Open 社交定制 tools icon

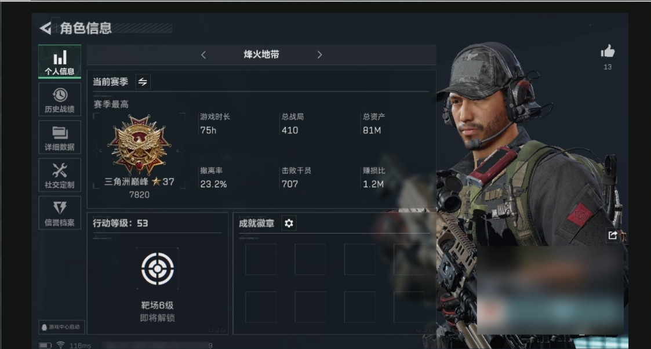click(x=60, y=175)
